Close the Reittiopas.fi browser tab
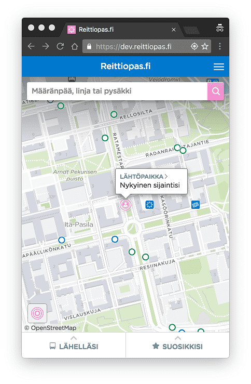This screenshot has height=384, width=251. click(174, 30)
